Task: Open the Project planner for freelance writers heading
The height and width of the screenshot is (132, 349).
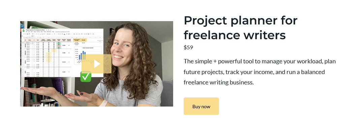Action: (x=241, y=28)
